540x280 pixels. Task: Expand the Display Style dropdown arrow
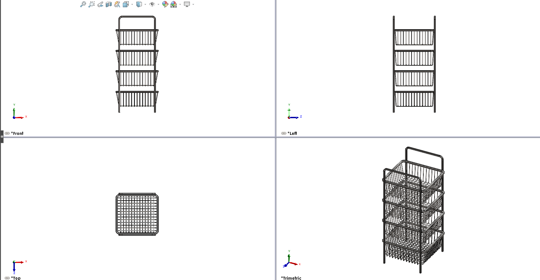pos(145,4)
